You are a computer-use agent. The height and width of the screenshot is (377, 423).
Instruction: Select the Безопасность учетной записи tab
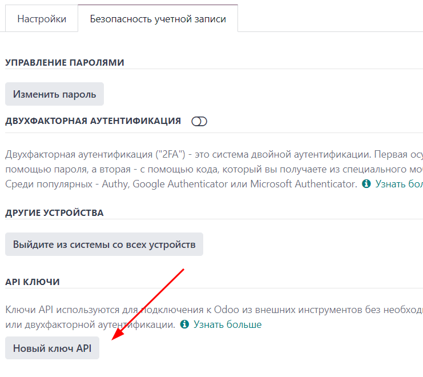158,19
